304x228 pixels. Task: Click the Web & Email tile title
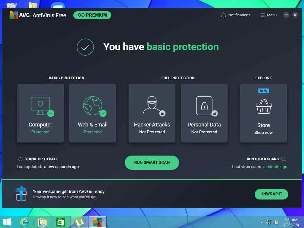point(93,125)
